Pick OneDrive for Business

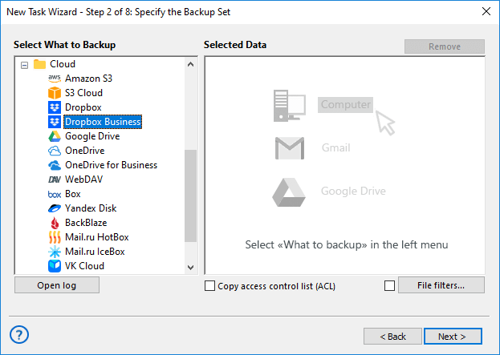coord(112,165)
